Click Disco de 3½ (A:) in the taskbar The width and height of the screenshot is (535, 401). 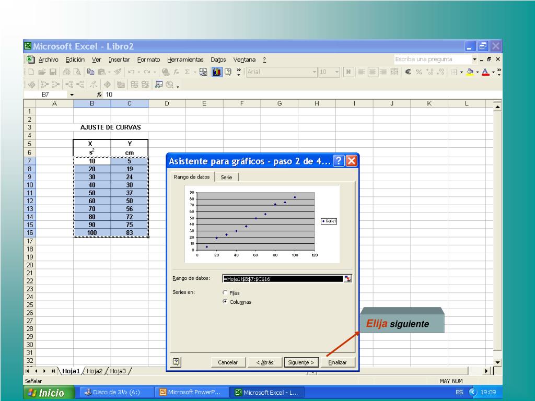click(x=115, y=392)
